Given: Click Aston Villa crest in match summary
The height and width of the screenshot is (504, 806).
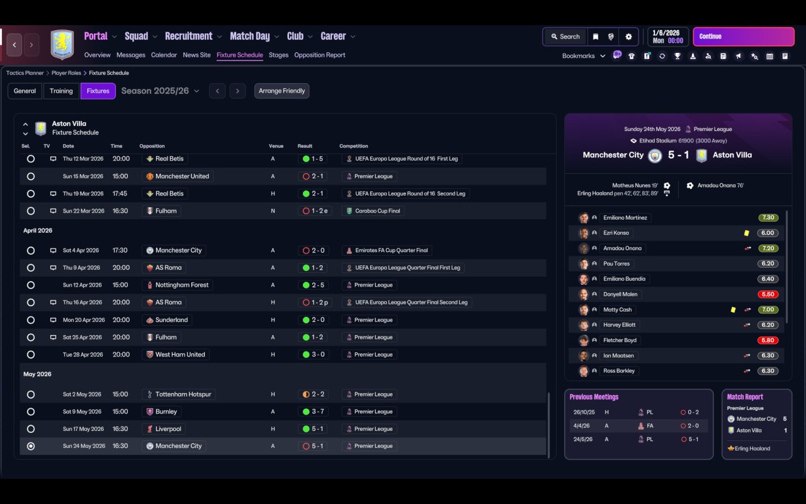Looking at the screenshot, I should pos(701,156).
